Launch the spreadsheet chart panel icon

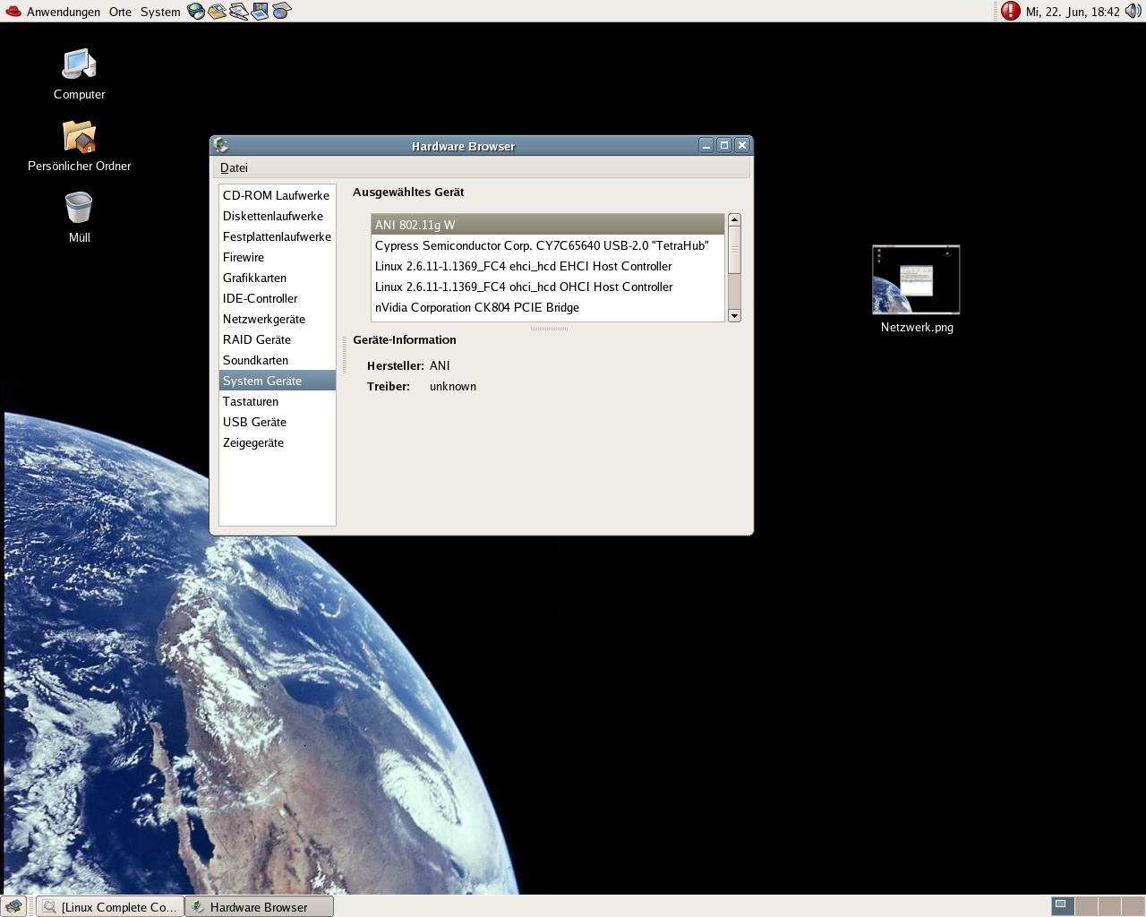click(281, 12)
